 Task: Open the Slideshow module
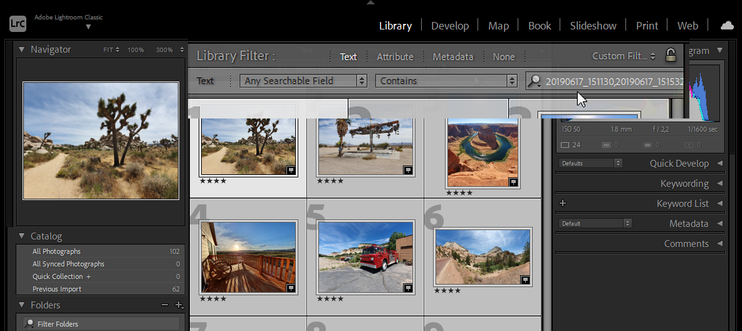pyautogui.click(x=593, y=26)
